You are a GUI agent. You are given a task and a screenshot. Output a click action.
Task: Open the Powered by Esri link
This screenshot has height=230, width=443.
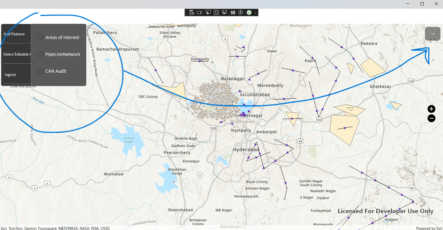431,228
